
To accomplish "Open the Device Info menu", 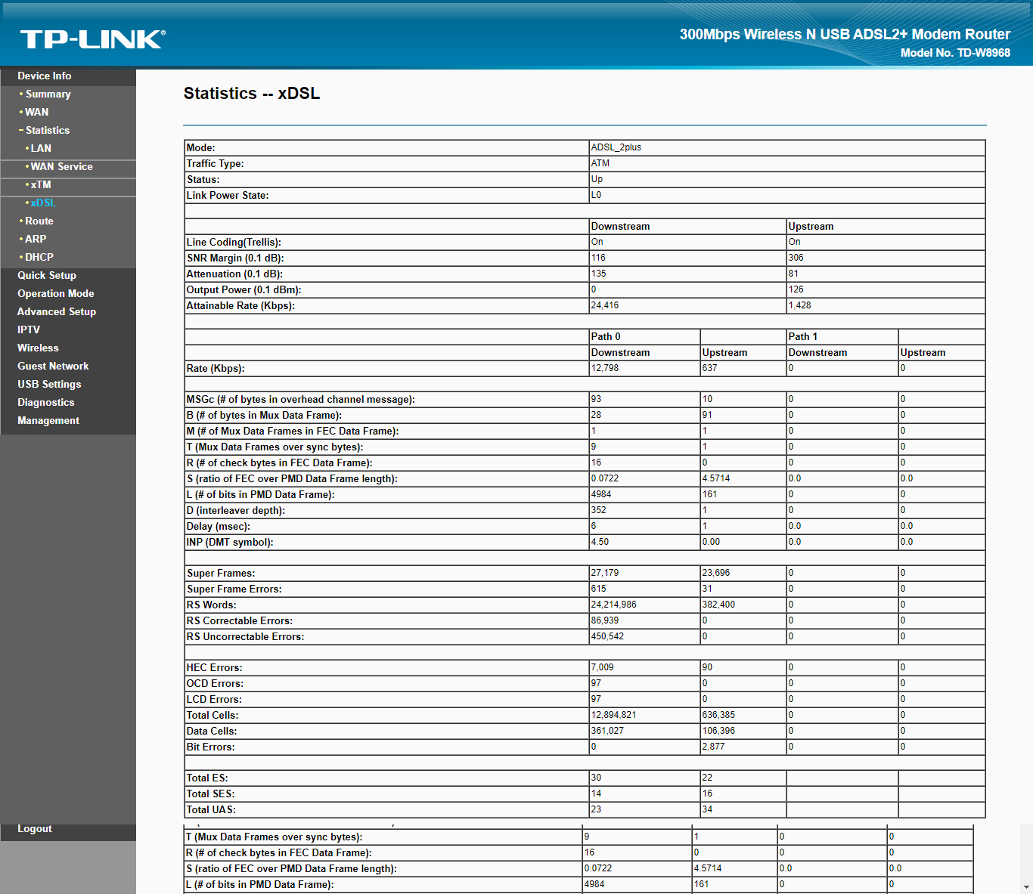I will pos(45,76).
